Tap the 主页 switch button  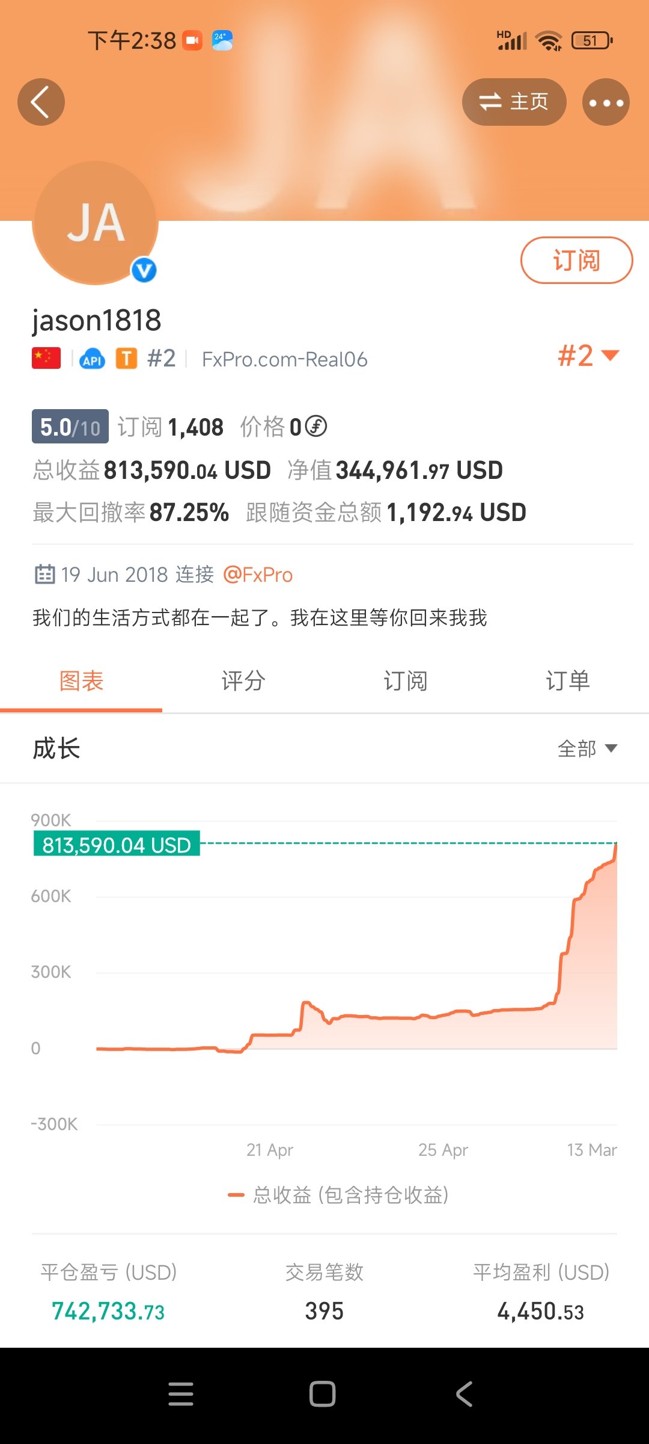pyautogui.click(x=514, y=102)
